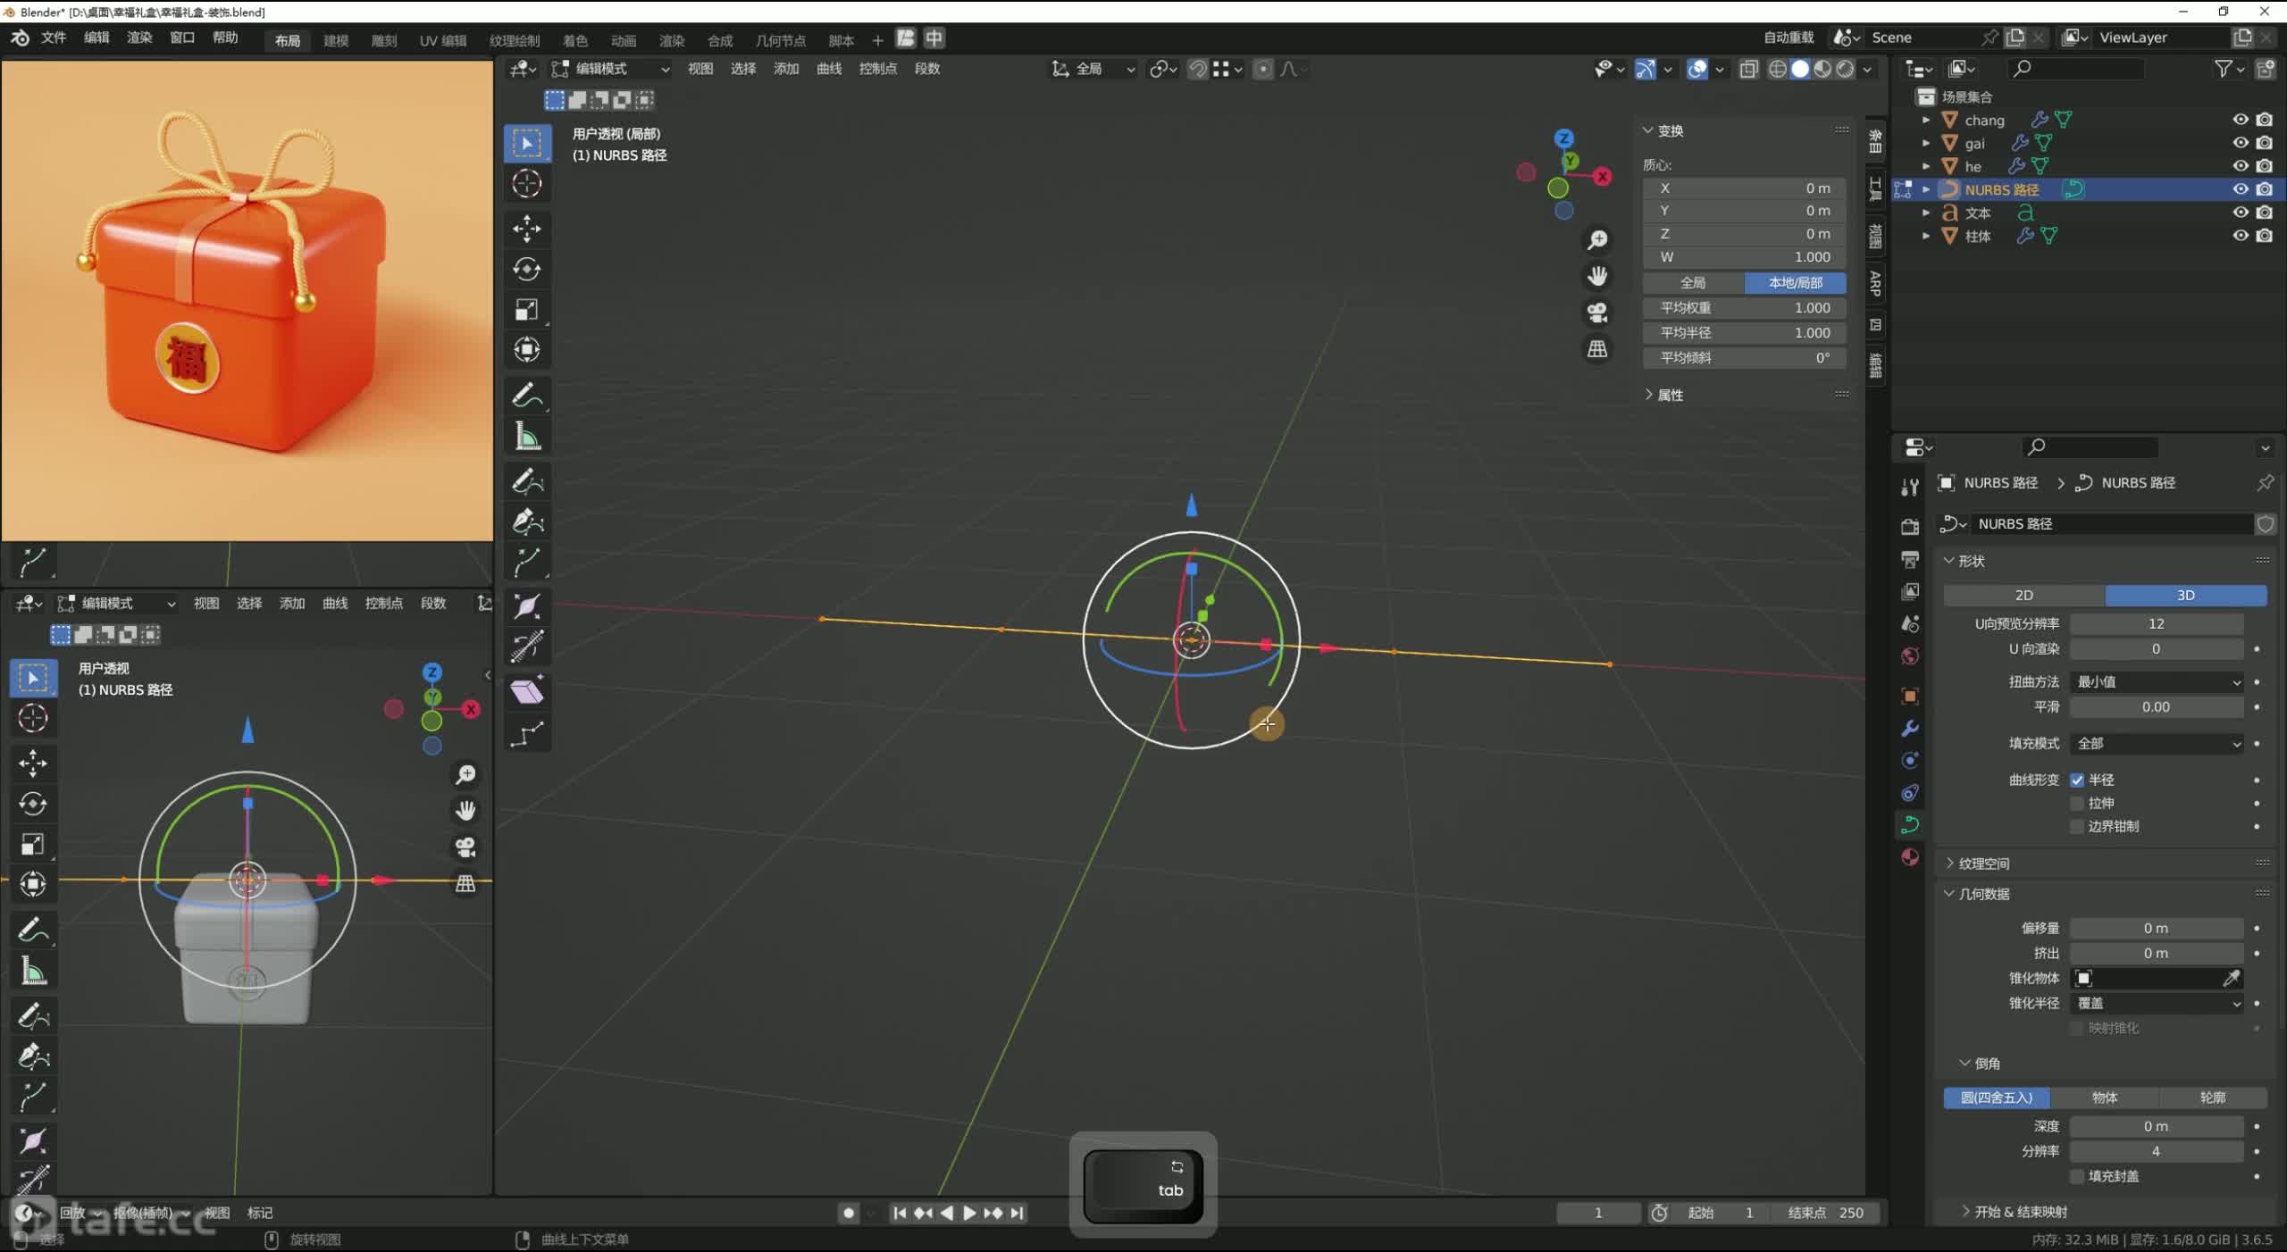The image size is (2287, 1252).
Task: Expand the 纹理空间 panel
Action: [x=1983, y=863]
